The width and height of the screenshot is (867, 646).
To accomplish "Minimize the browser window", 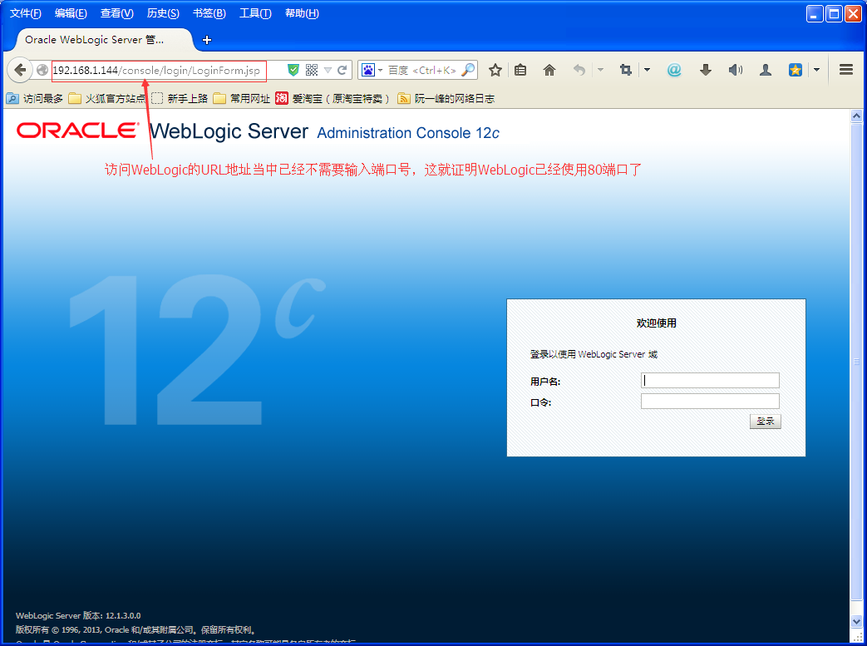I will tap(815, 14).
